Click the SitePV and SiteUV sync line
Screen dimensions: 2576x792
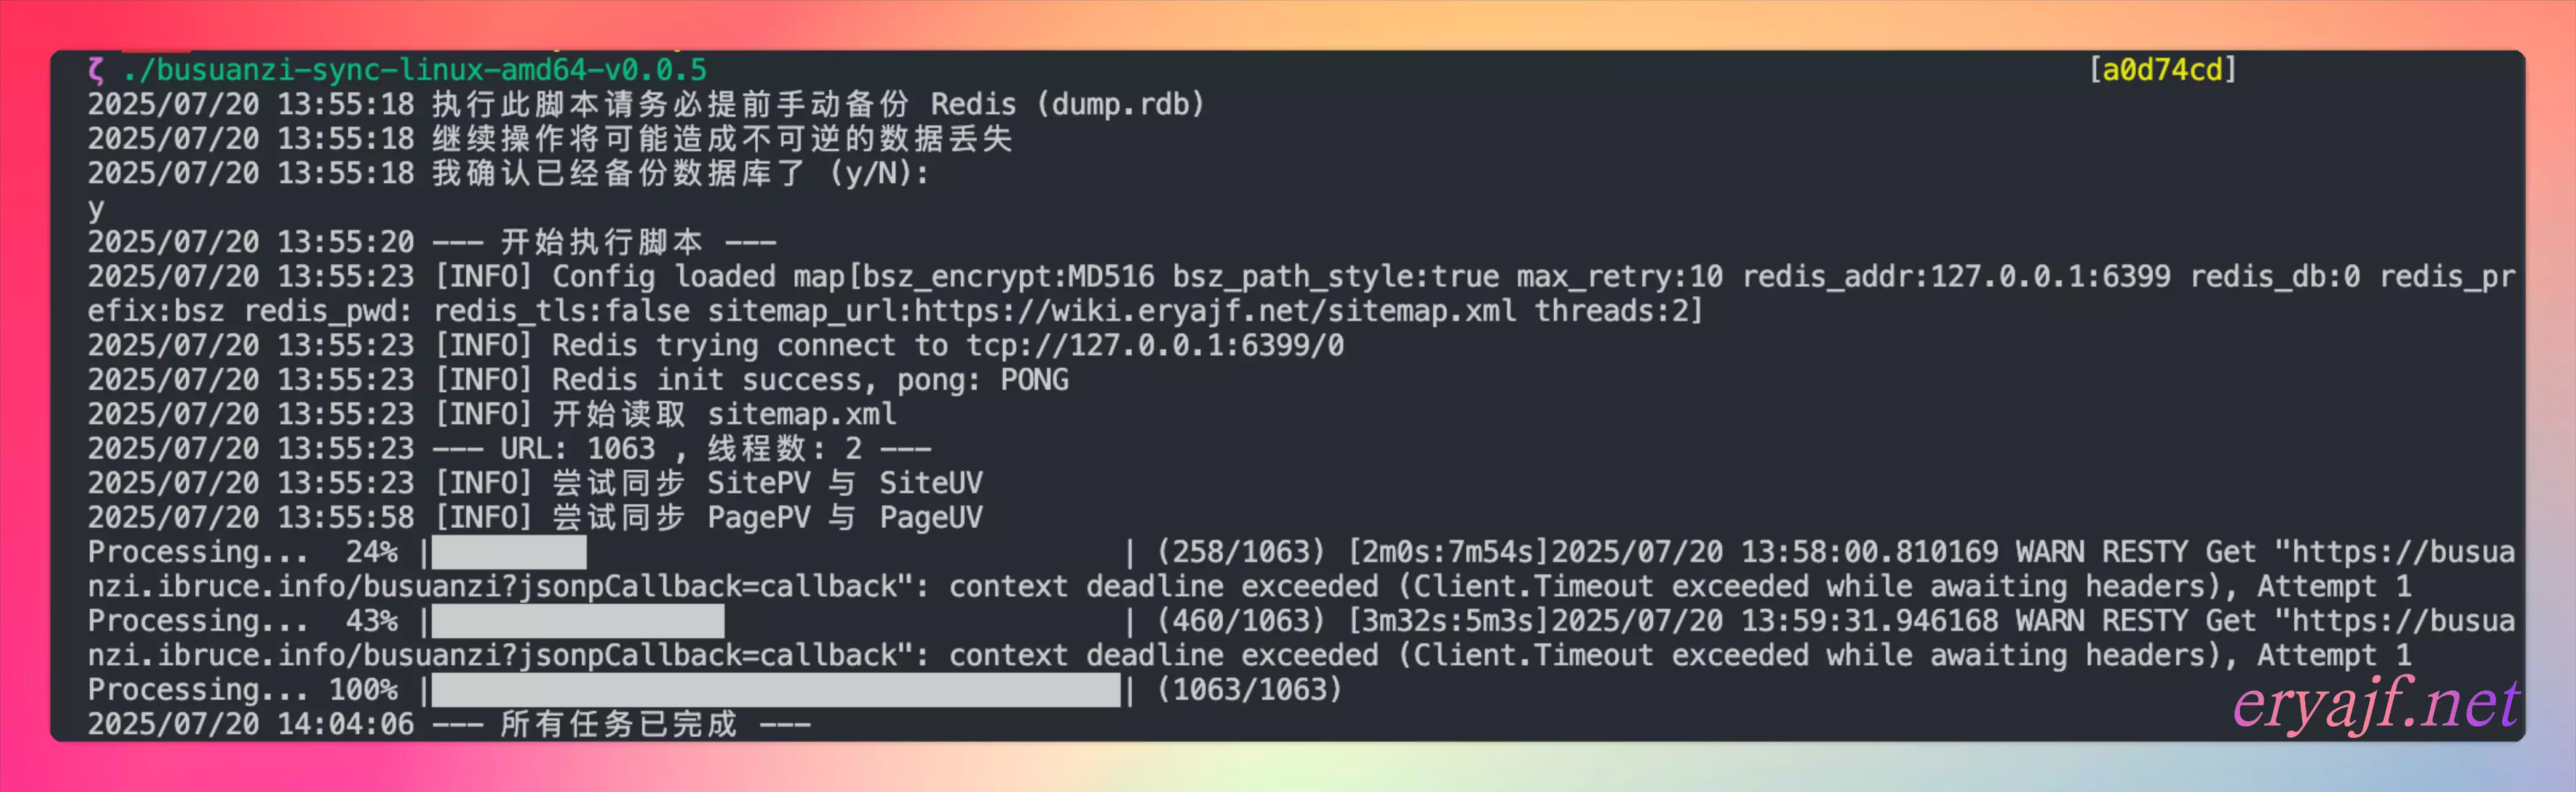coord(535,483)
